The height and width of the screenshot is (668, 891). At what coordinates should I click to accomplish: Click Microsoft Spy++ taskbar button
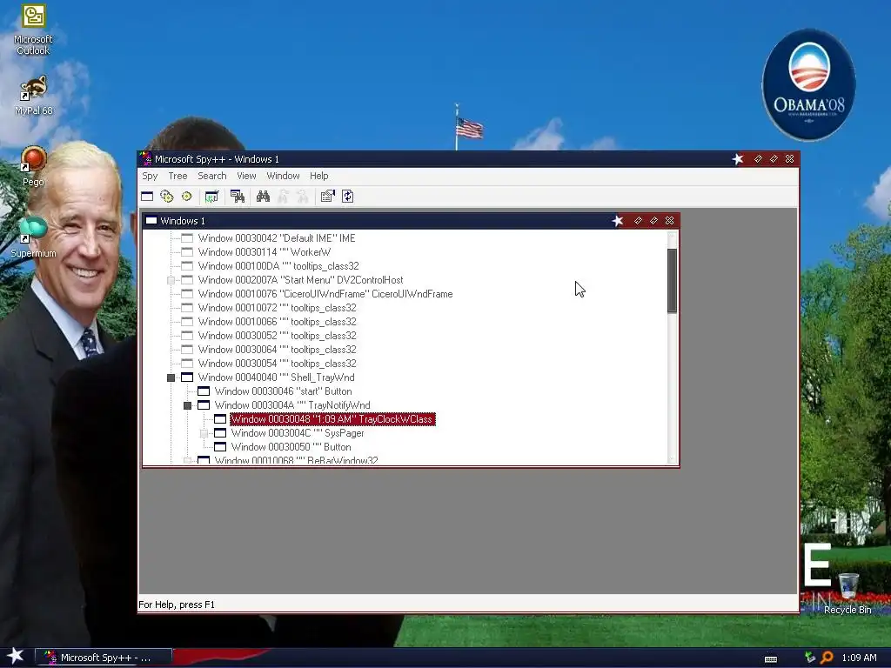104,658
